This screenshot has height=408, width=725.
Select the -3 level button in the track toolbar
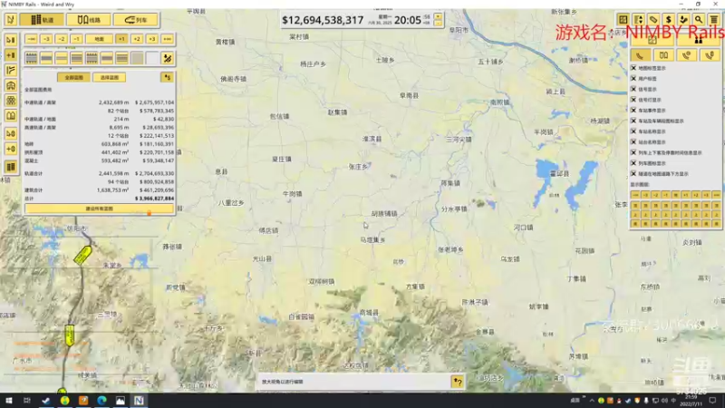[x=46, y=39]
